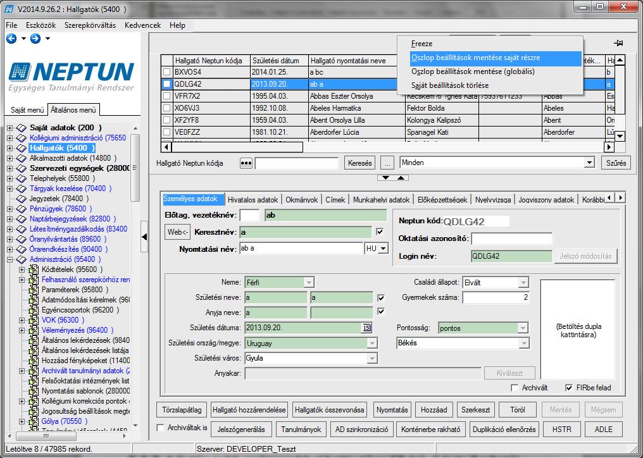Open the Neme dropdown
The width and height of the screenshot is (643, 458).
309,282
